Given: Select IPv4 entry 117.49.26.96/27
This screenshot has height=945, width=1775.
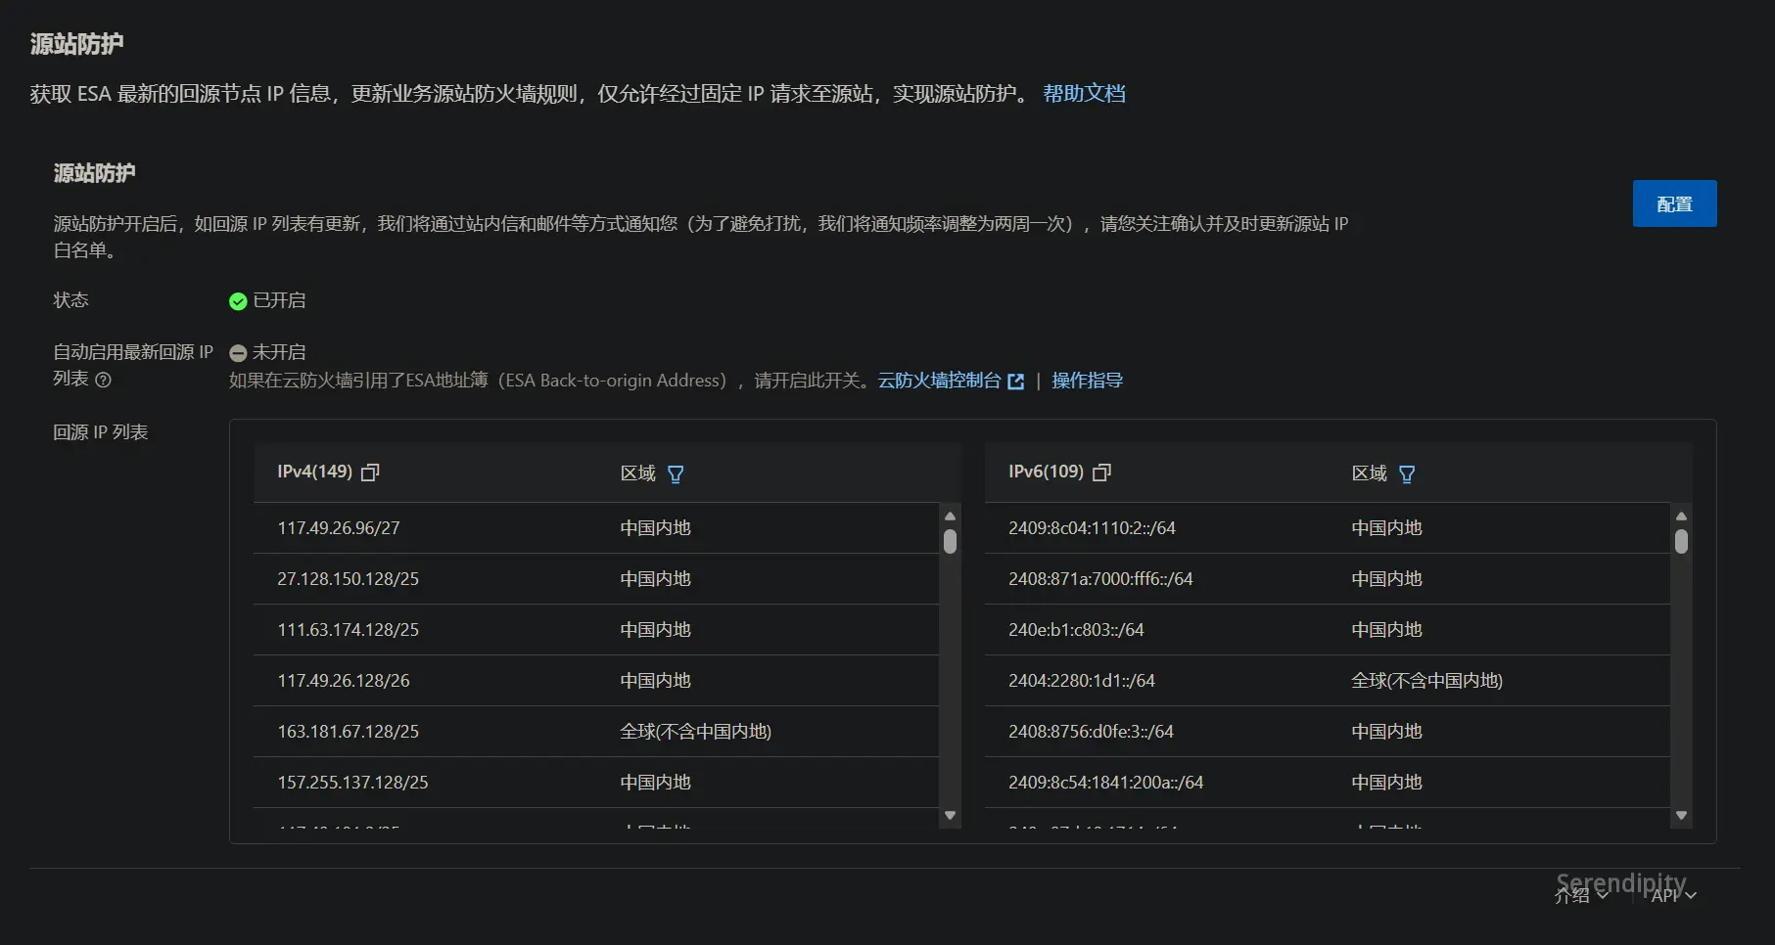Looking at the screenshot, I should pos(339,528).
